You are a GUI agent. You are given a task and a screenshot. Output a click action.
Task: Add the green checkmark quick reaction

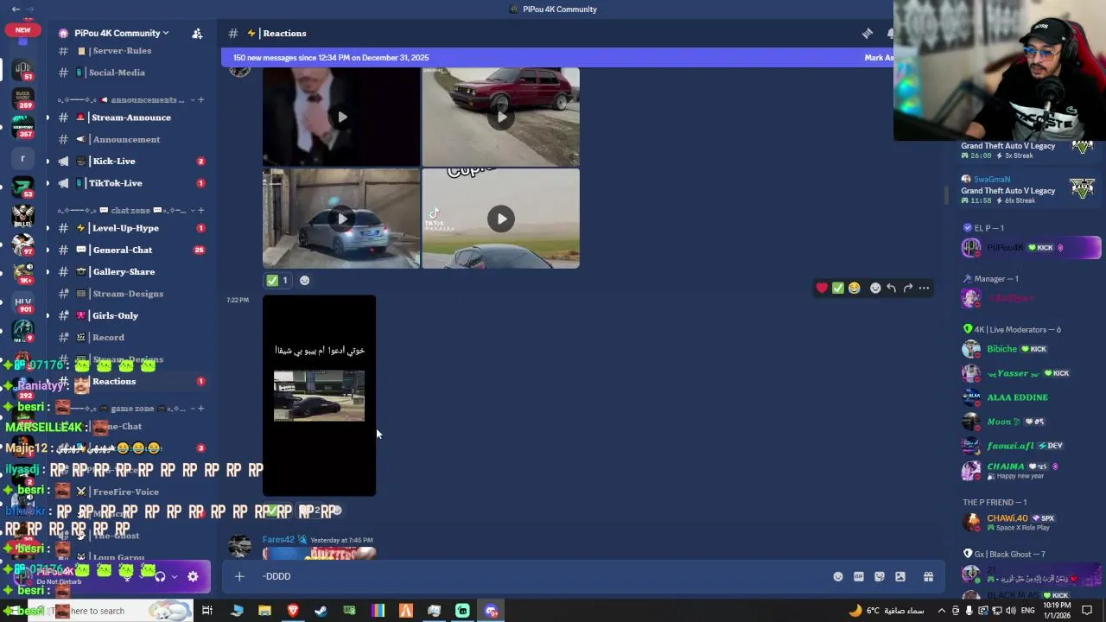point(838,288)
